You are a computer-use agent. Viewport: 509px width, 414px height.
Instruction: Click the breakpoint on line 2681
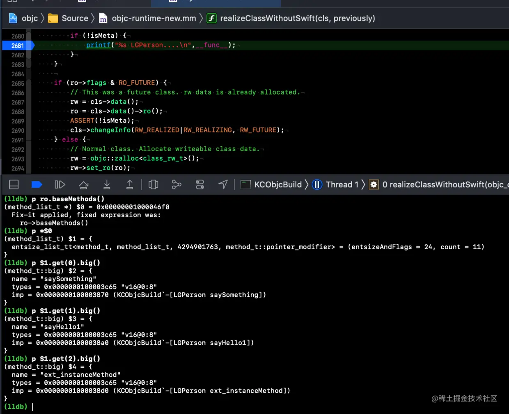pyautogui.click(x=18, y=45)
